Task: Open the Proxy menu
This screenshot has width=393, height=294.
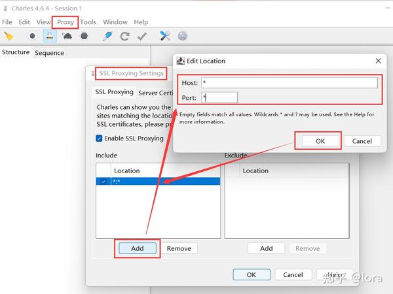Action: 65,22
